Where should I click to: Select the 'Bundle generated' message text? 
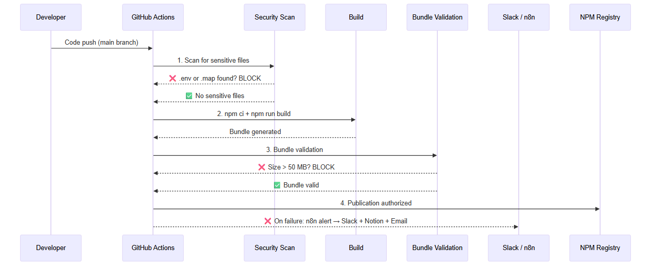click(255, 132)
